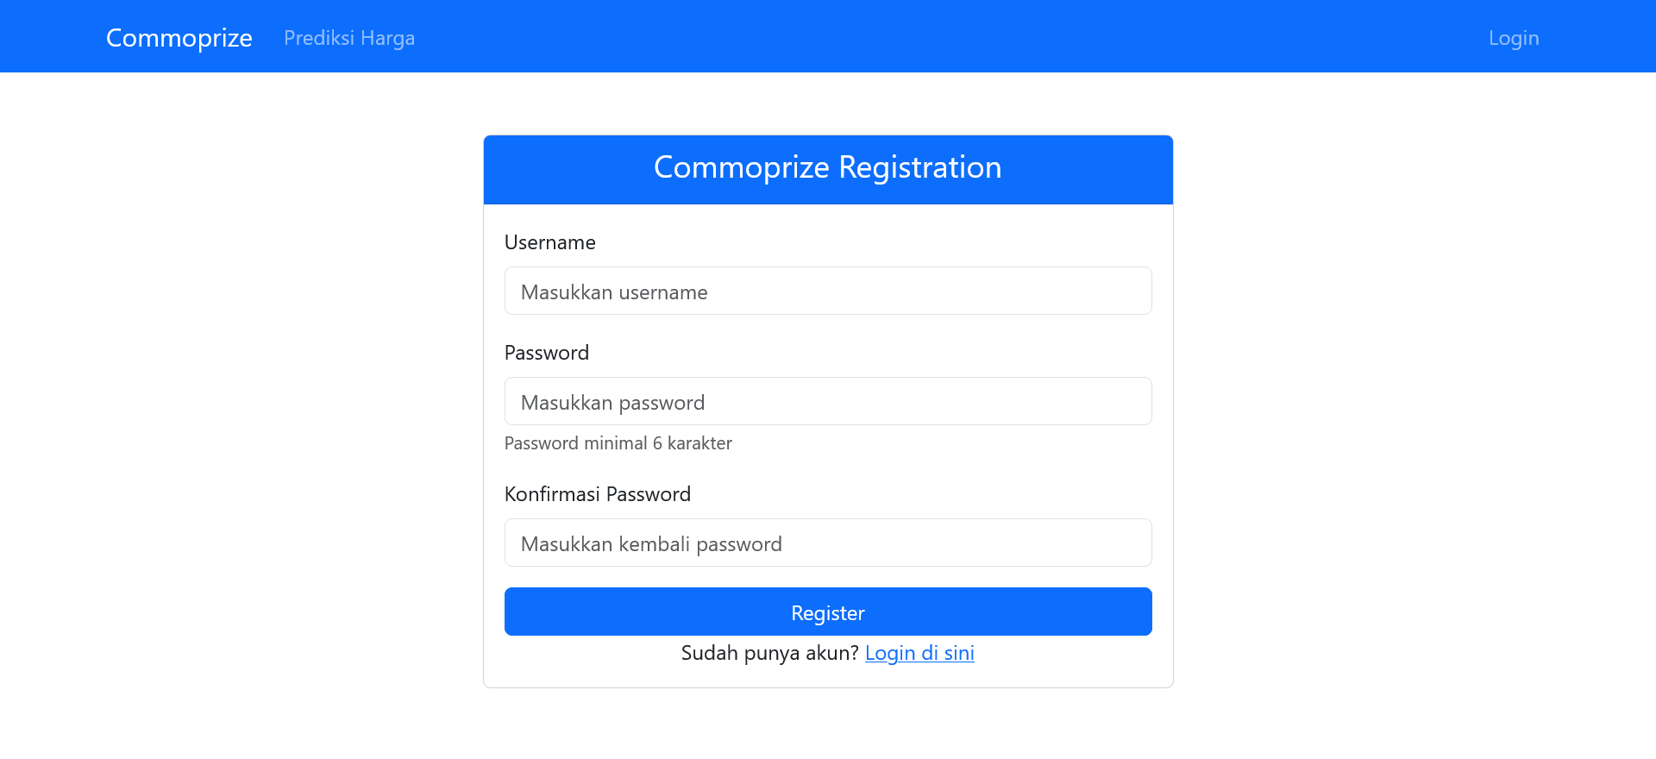The height and width of the screenshot is (759, 1656).
Task: Focus the Username input field
Action: click(827, 292)
